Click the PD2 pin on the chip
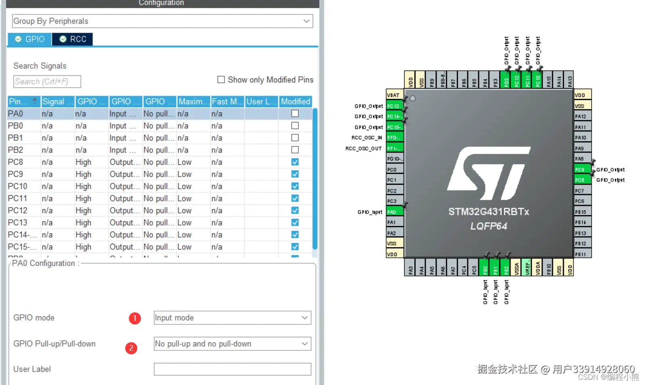Screen dimensions: 645x385 [x=505, y=80]
